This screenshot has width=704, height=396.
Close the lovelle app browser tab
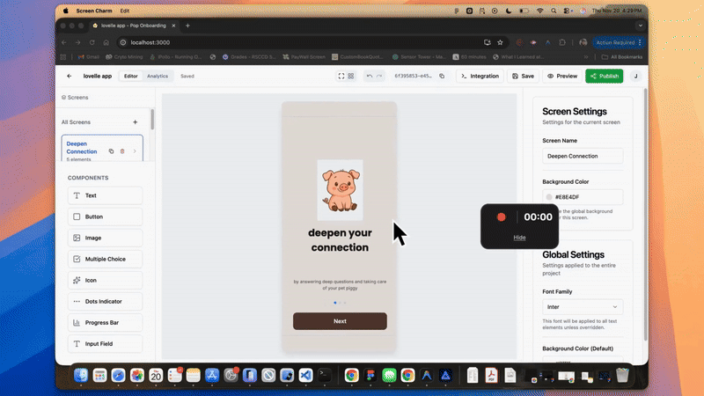[x=173, y=26]
